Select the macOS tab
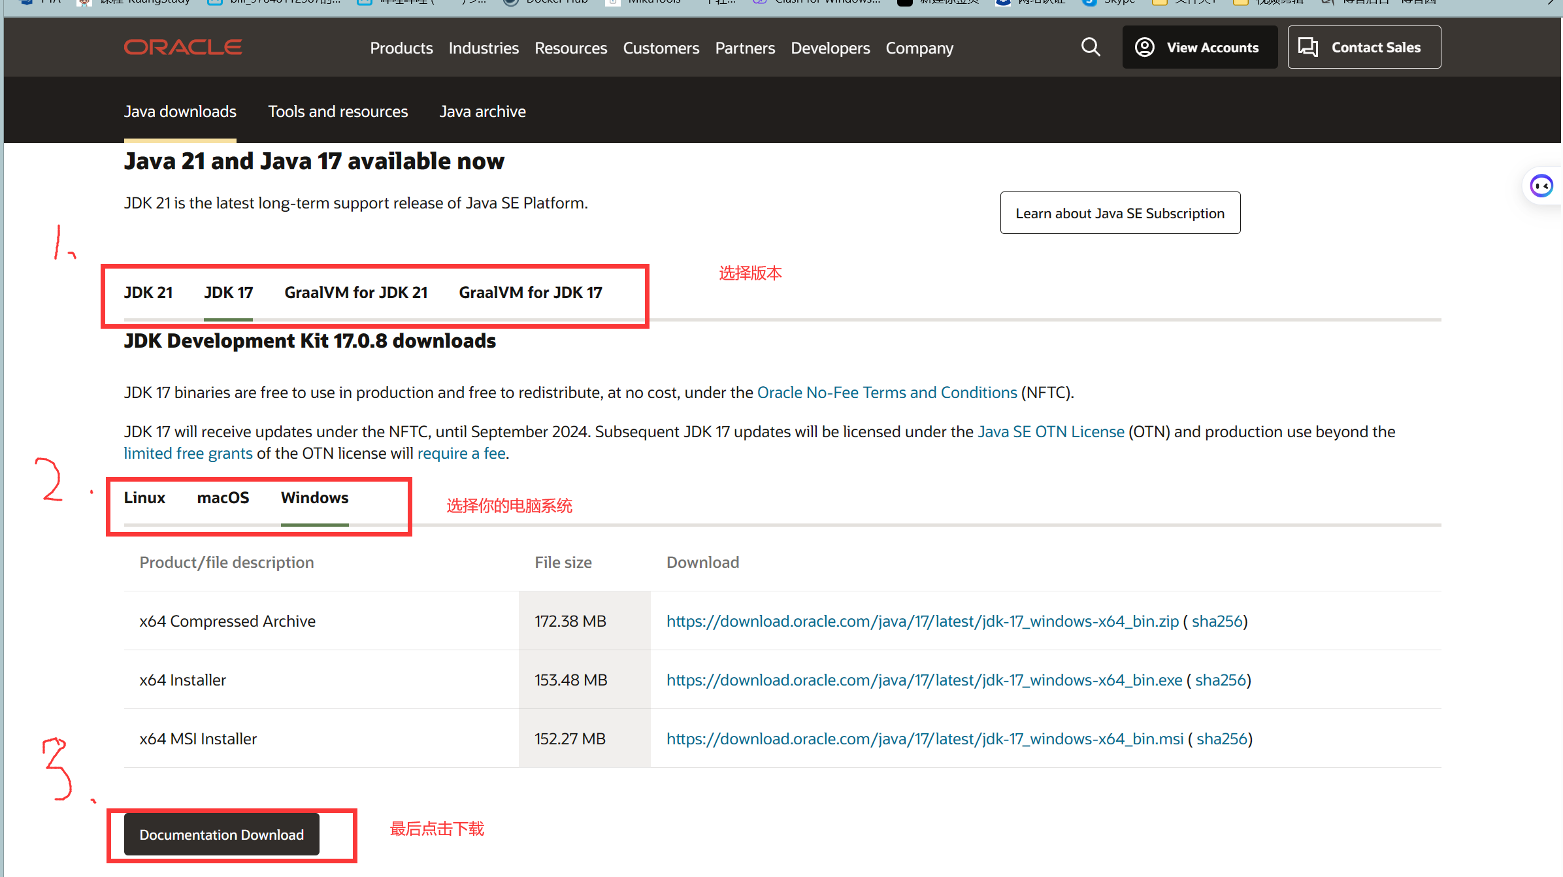1563x877 pixels. point(223,497)
